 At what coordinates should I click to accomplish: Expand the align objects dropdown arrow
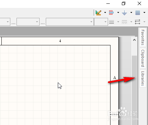coord(118,13)
